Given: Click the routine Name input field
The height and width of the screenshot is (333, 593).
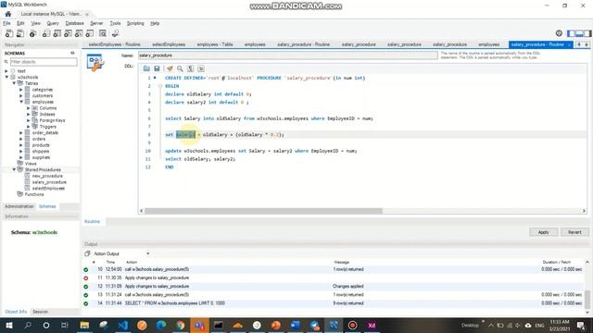Looking at the screenshot, I should pyautogui.click(x=288, y=55).
